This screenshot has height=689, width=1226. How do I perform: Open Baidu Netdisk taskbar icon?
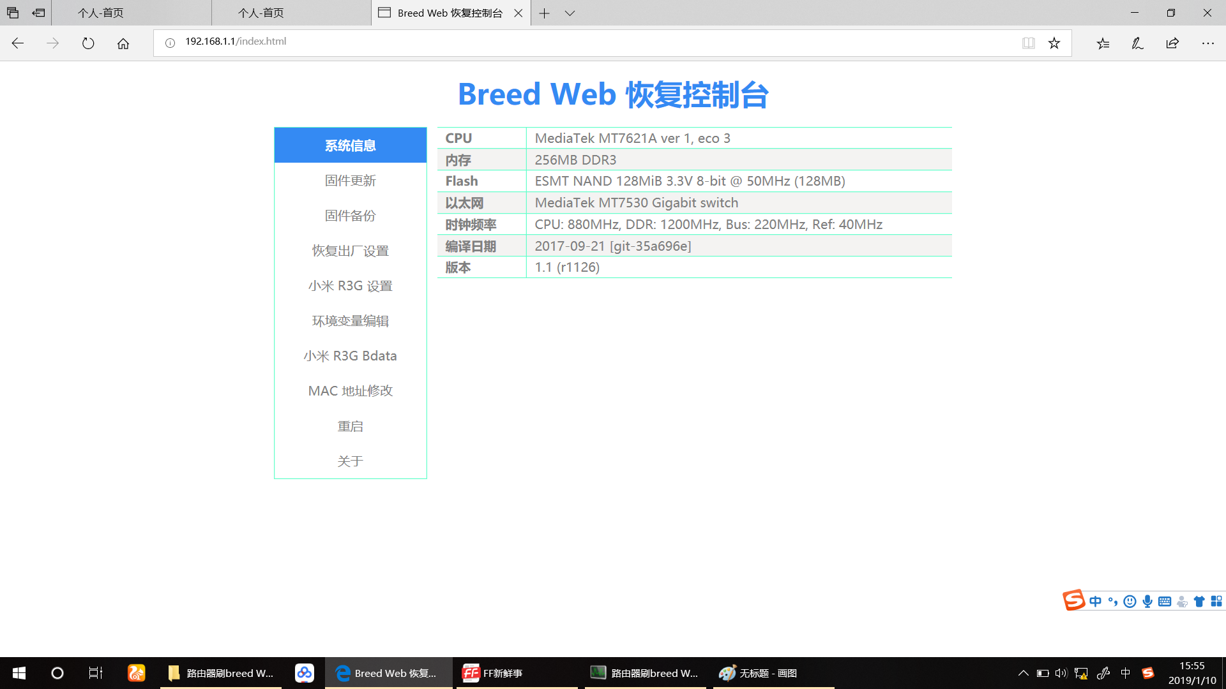(305, 673)
